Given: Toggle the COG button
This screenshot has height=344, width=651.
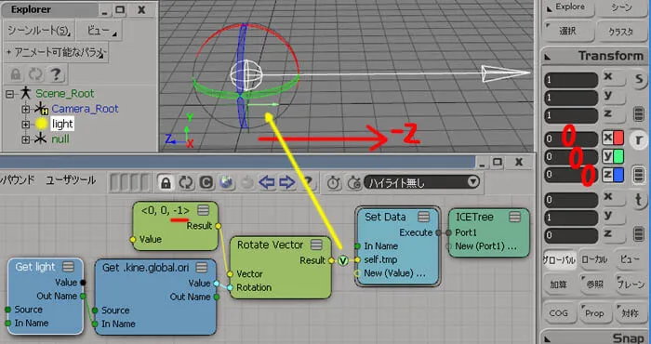Looking at the screenshot, I should point(559,313).
